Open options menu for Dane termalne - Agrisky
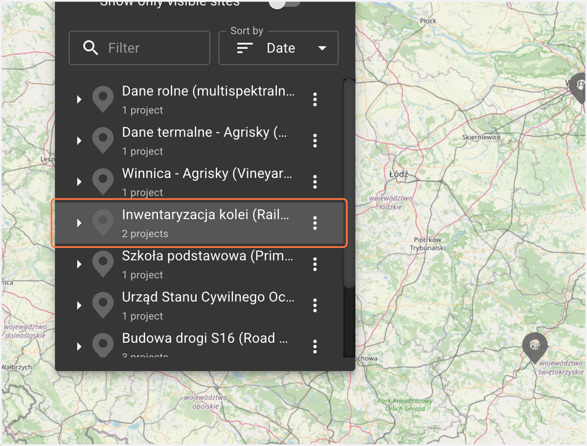The height and width of the screenshot is (446, 587). [x=315, y=141]
